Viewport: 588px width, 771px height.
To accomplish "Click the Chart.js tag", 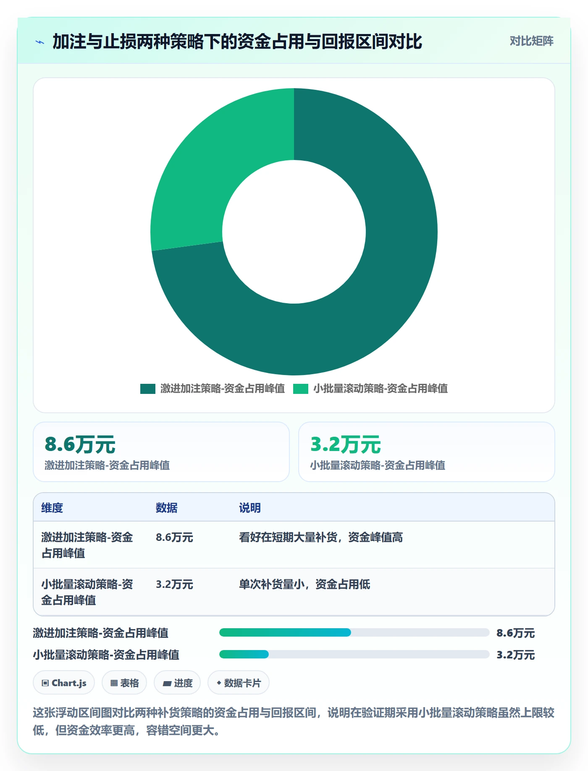I will 64,683.
